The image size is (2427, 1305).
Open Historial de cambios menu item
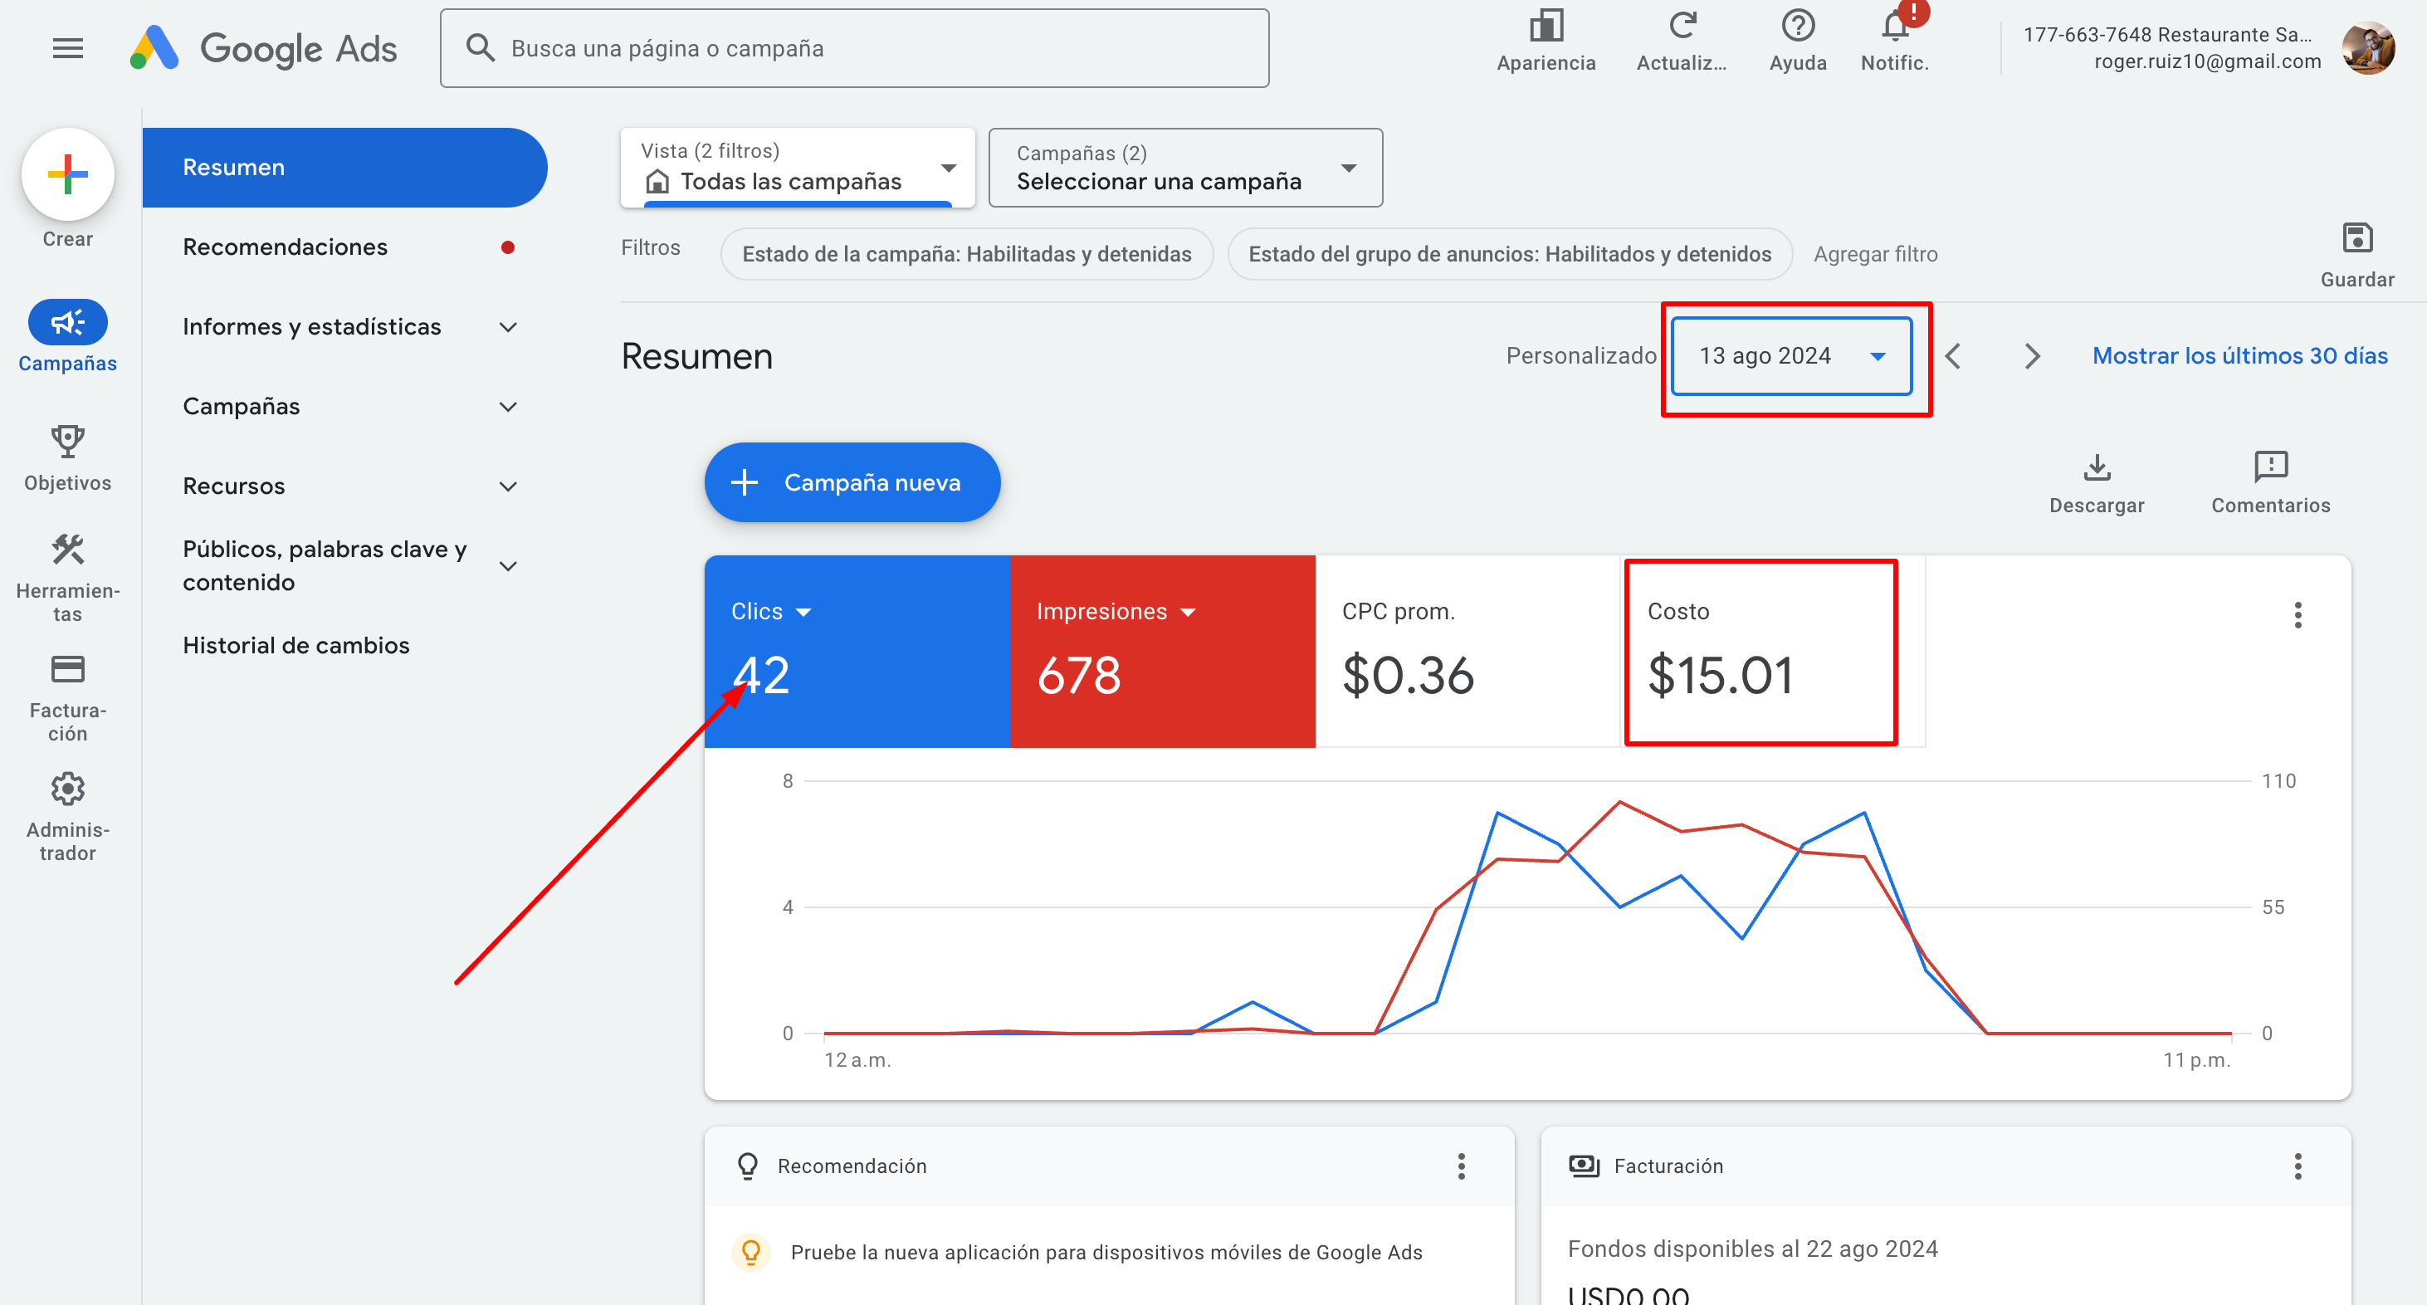point(295,645)
